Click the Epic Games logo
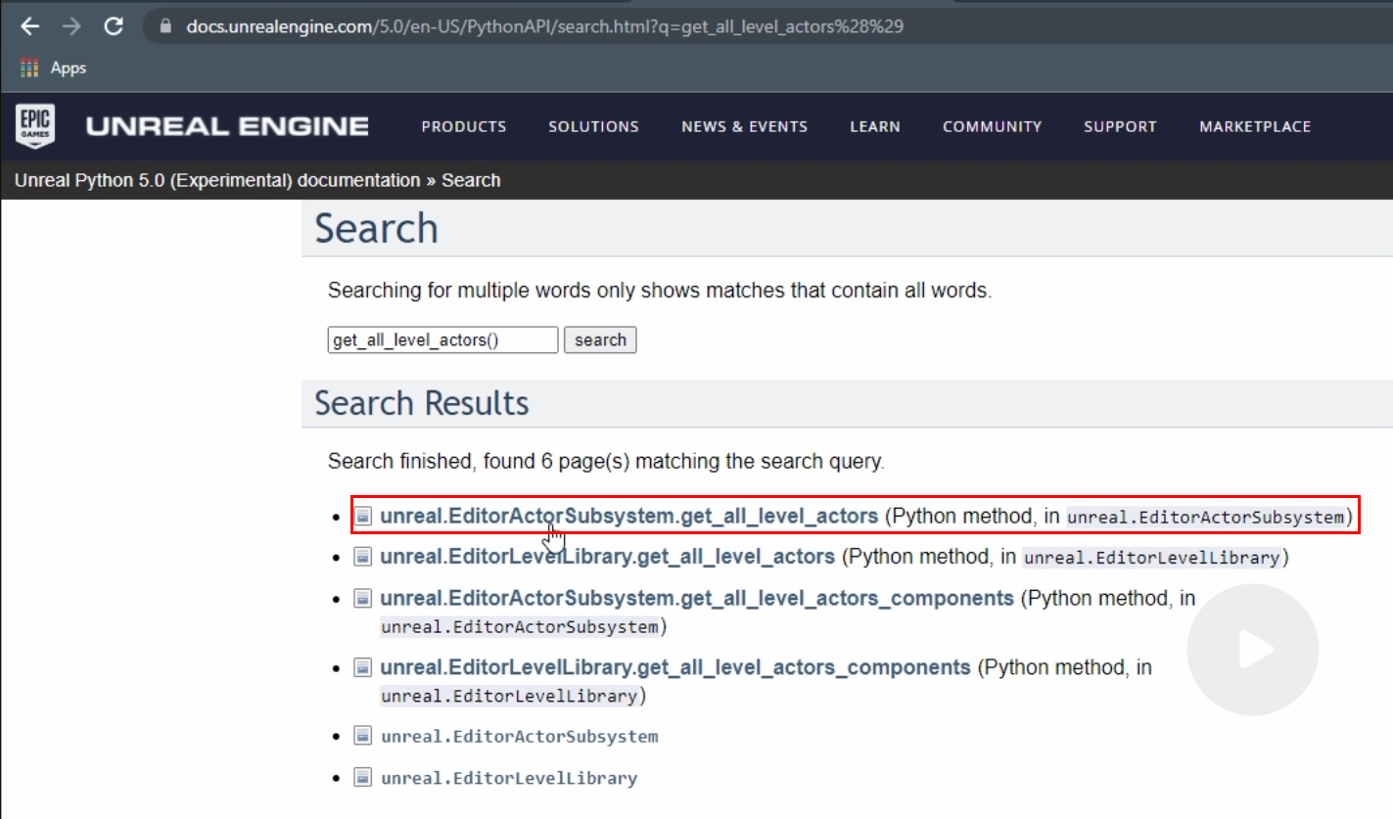Image resolution: width=1393 pixels, height=819 pixels. pos(35,126)
